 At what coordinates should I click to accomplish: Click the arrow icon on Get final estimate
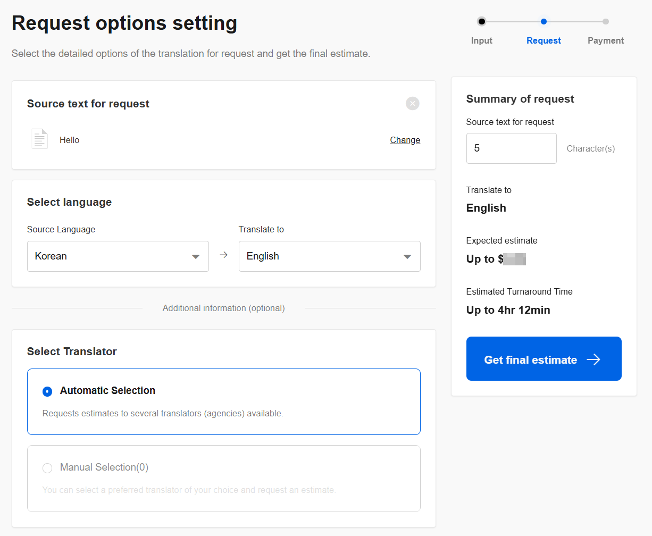[x=594, y=360]
